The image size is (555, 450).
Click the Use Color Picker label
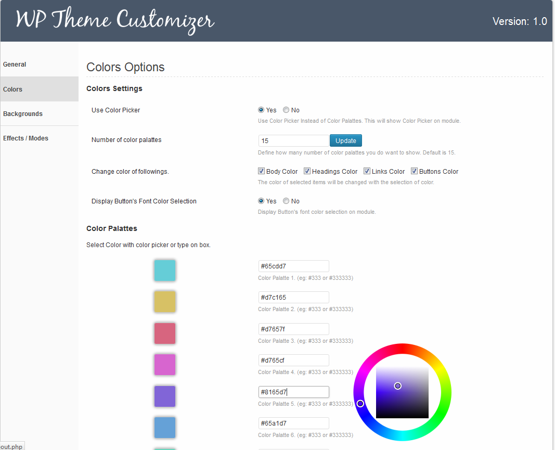point(116,110)
